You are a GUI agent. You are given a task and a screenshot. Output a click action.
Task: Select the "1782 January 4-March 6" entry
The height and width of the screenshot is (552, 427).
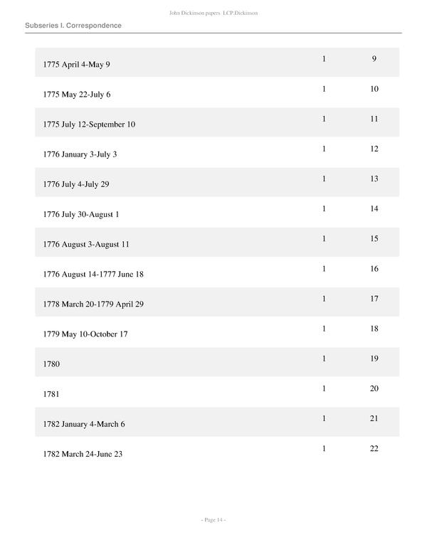(x=84, y=425)
